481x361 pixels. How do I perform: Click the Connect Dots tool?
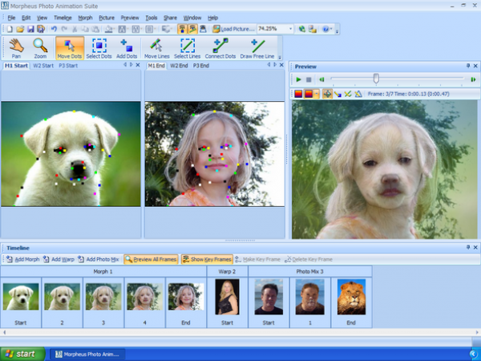pos(220,48)
